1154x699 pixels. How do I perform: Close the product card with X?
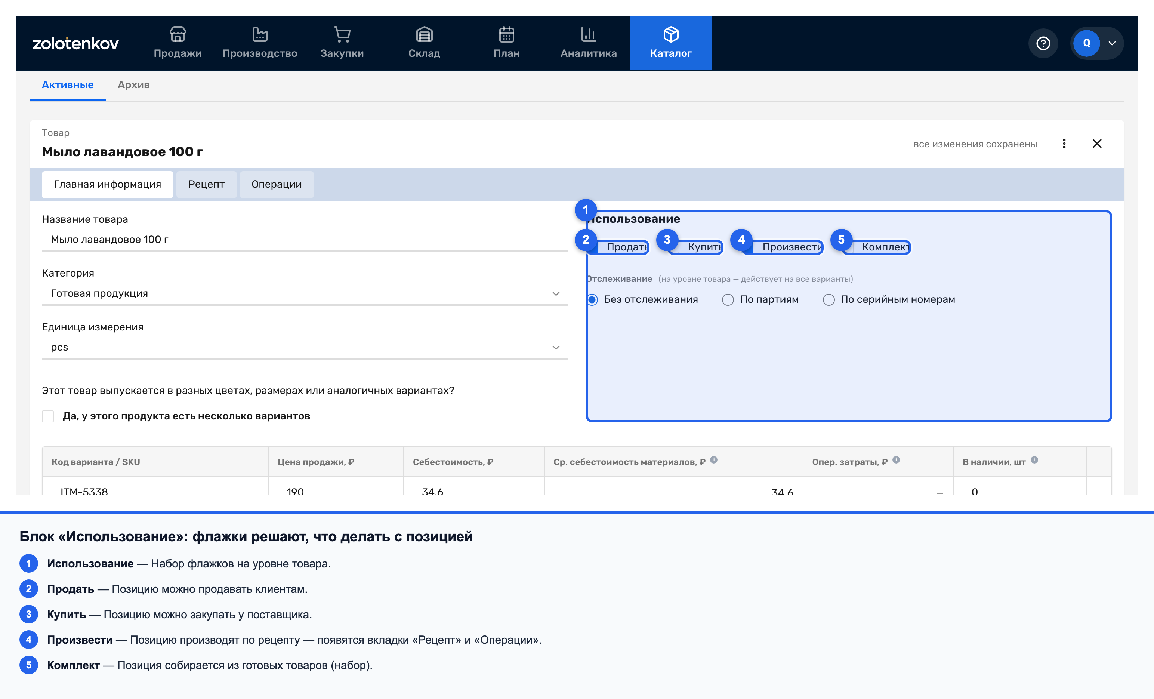[x=1096, y=144]
